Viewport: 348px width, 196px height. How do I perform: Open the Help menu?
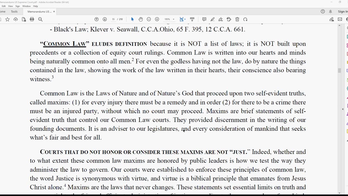click(36, 6)
